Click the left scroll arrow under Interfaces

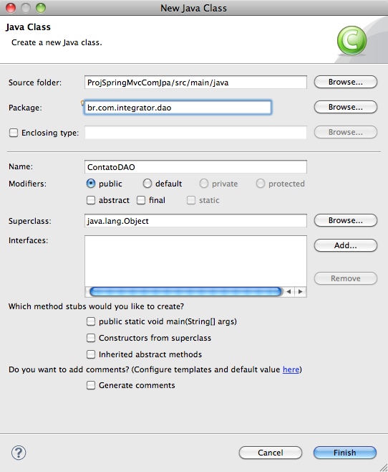click(288, 291)
